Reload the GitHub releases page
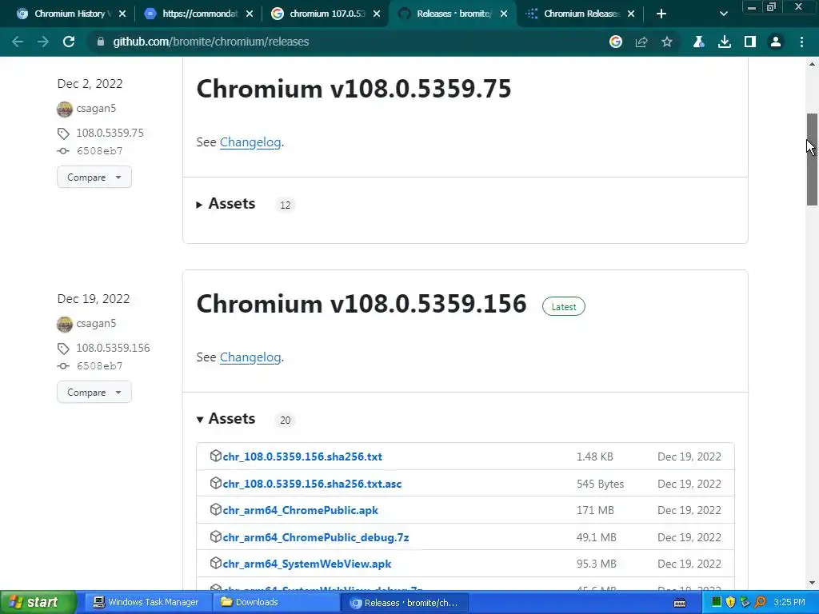819x614 pixels. 69,42
